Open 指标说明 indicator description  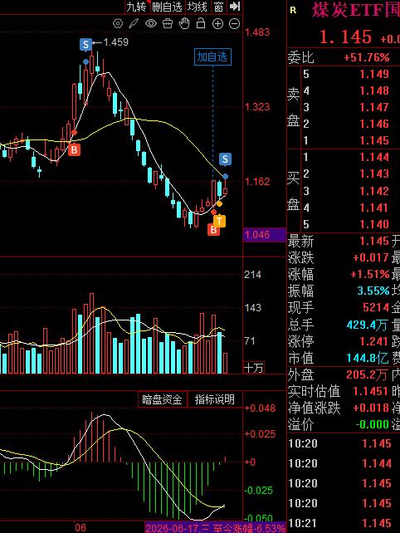coord(215,399)
